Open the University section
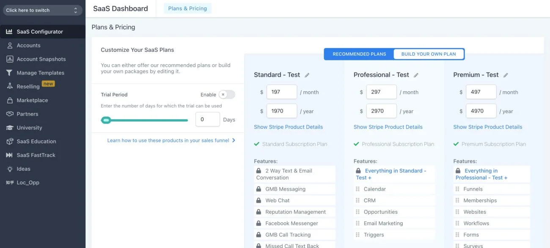 30,127
